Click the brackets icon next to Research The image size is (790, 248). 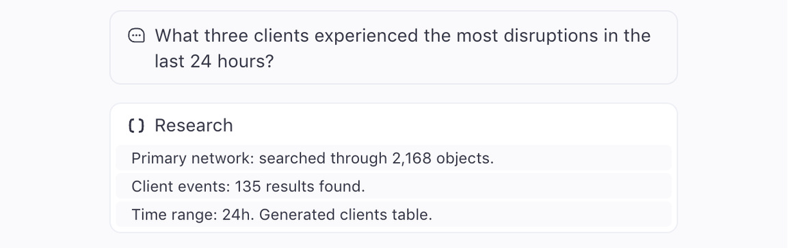point(137,125)
